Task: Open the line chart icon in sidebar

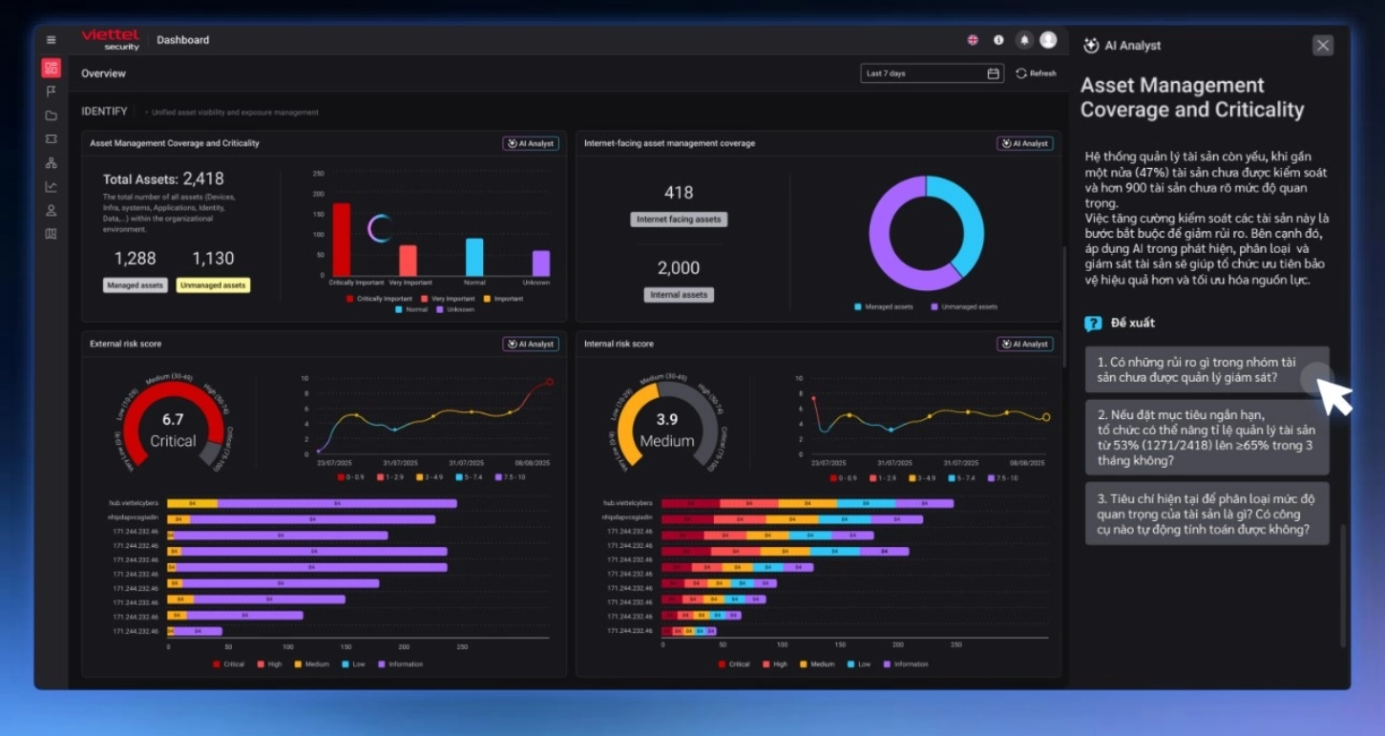Action: pos(52,187)
